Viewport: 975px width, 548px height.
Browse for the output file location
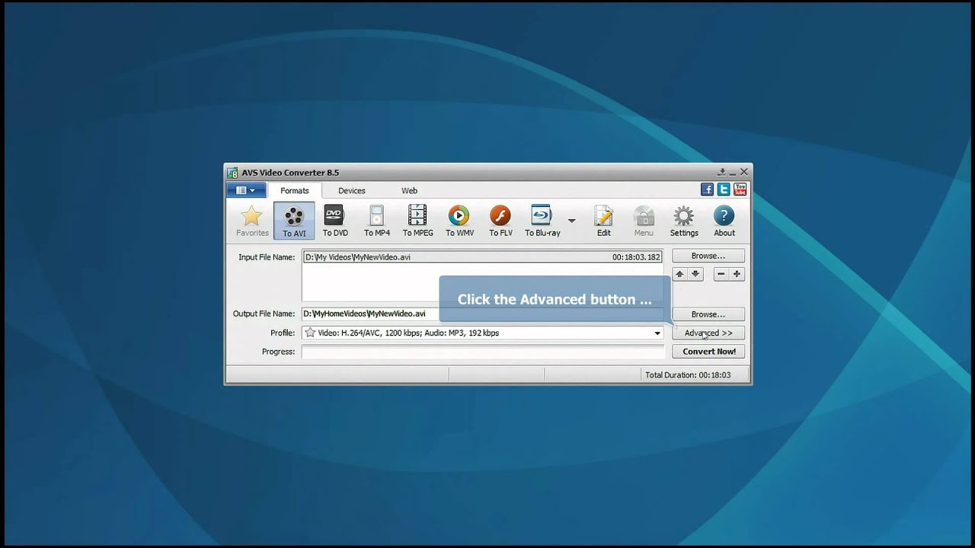708,314
